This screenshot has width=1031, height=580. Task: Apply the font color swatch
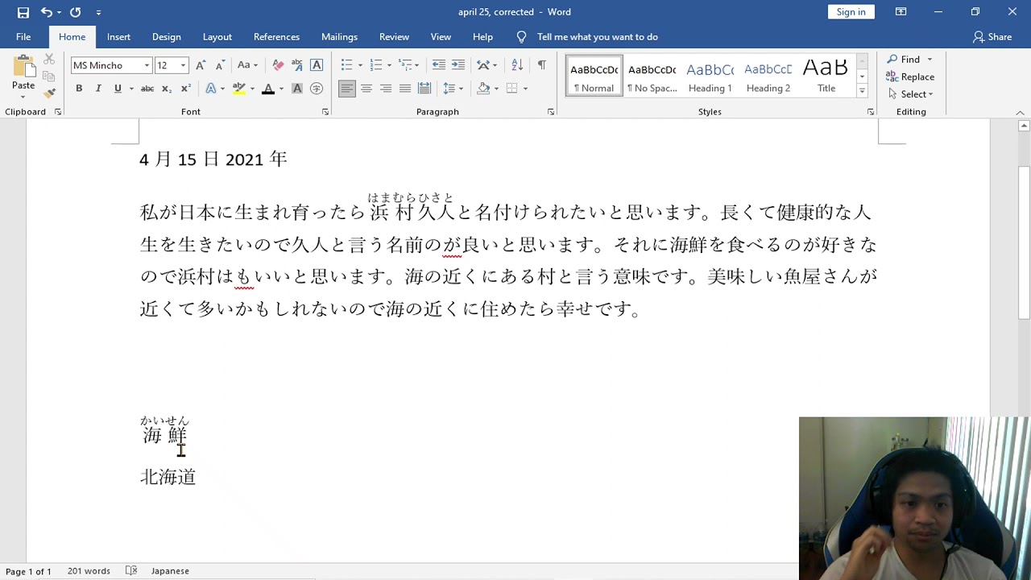coord(268,89)
